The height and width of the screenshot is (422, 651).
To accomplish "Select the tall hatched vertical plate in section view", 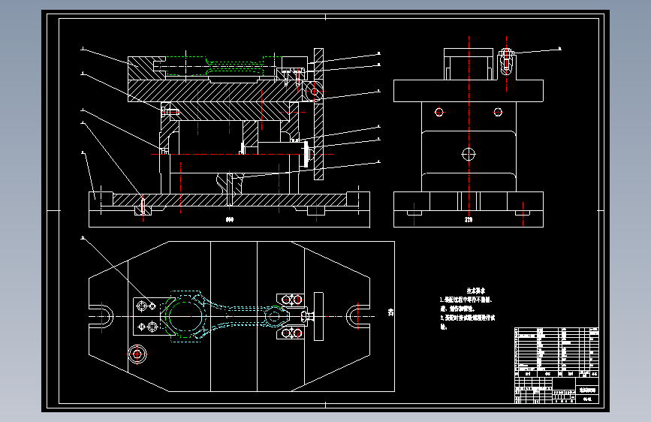I will 318,114.
